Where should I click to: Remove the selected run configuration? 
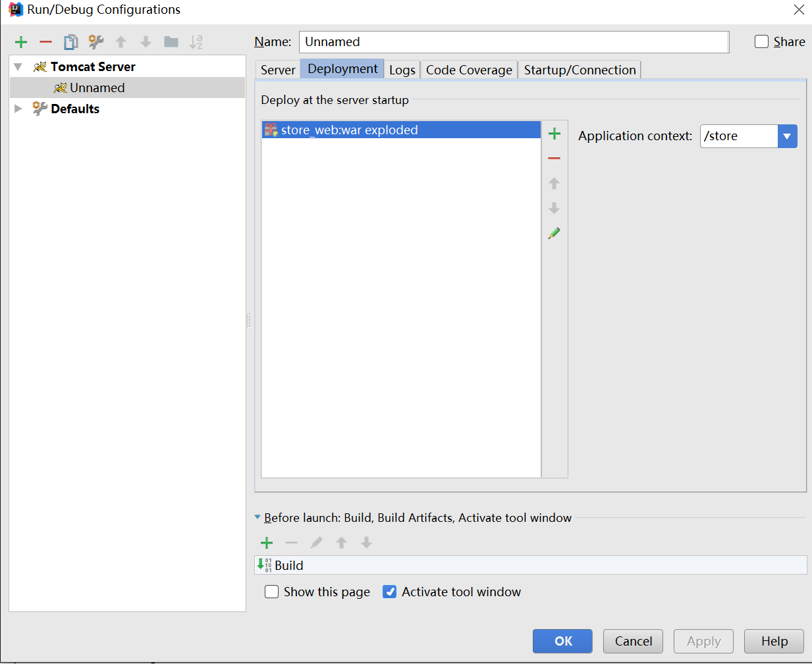(45, 42)
